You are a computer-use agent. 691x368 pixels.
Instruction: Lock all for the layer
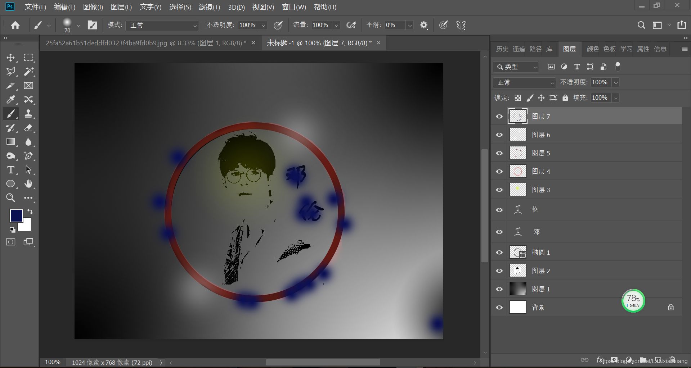point(565,98)
